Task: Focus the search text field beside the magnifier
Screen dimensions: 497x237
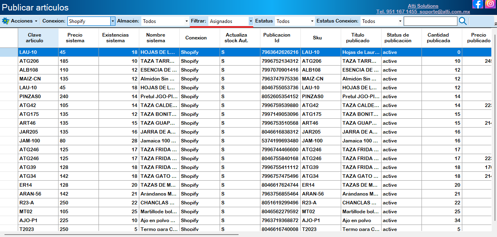Action: [430, 21]
